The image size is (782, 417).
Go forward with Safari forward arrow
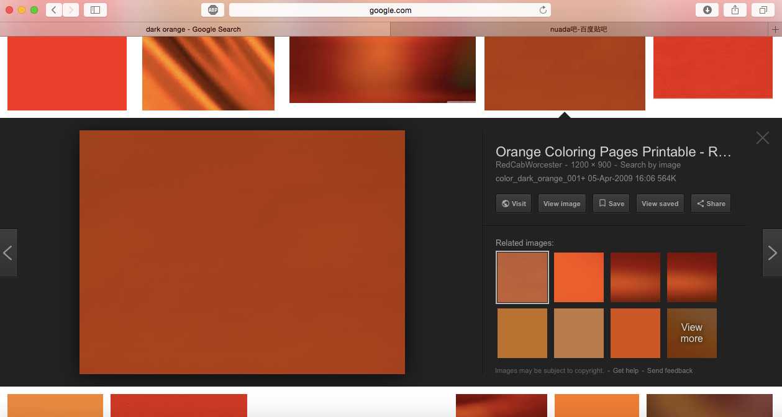coord(71,10)
